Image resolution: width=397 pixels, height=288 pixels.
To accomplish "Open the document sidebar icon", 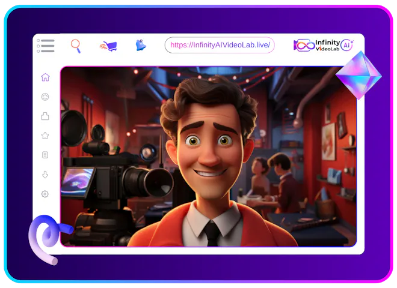I will [x=45, y=155].
